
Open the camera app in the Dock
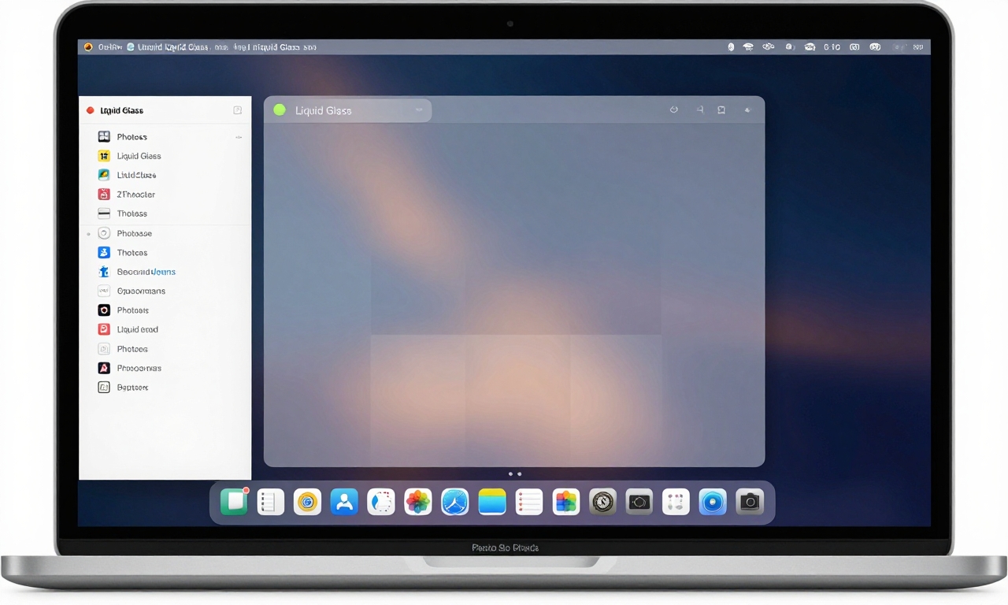749,501
